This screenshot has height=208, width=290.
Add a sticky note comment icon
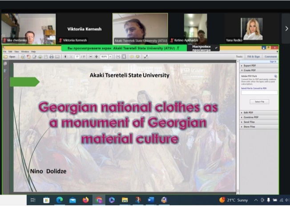pyautogui.click(x=132, y=57)
